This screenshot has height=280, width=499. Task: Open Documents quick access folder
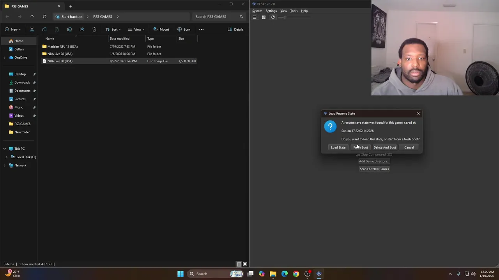(22, 91)
